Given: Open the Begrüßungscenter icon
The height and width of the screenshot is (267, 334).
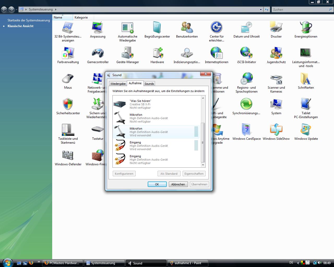Looking at the screenshot, I should (x=157, y=30).
